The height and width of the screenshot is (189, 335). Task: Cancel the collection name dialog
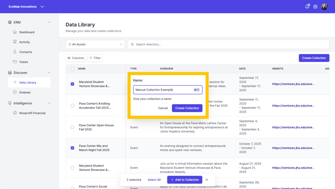[163, 108]
